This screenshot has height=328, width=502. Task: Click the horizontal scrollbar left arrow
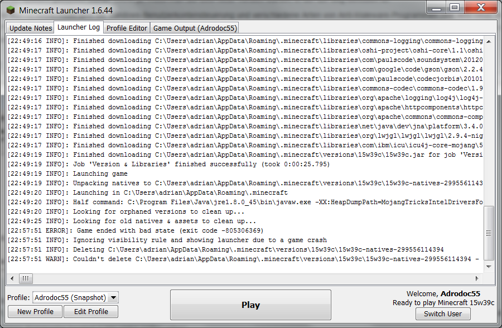coord(12,278)
